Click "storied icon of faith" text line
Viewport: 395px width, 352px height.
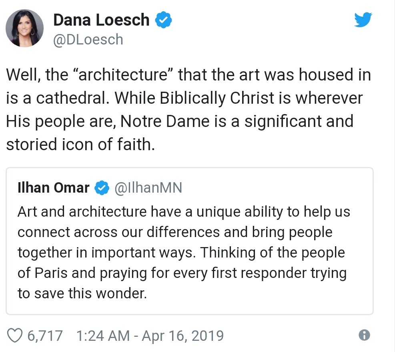click(80, 144)
